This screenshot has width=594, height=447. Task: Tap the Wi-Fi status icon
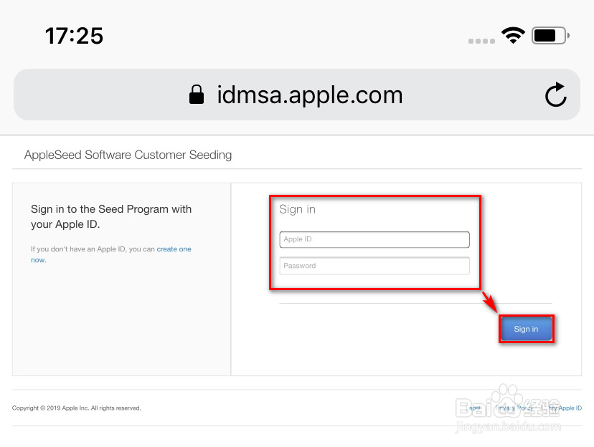514,36
